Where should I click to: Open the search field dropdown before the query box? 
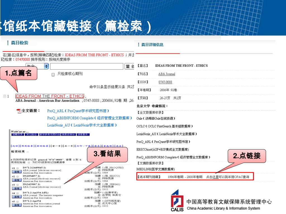tap(37, 66)
